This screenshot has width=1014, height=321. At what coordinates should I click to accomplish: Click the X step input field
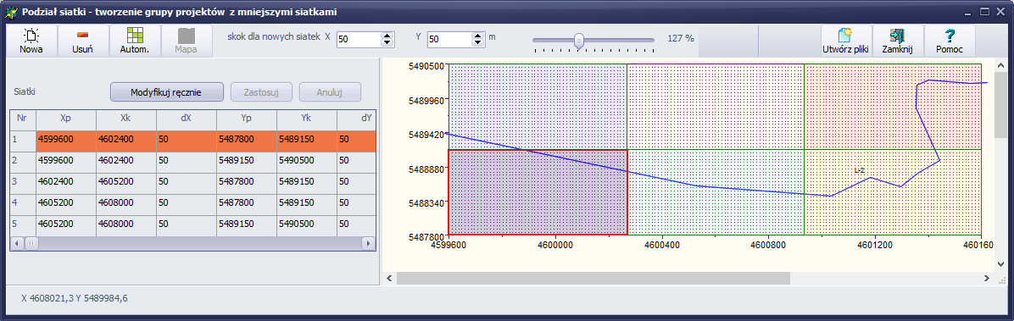[x=359, y=40]
